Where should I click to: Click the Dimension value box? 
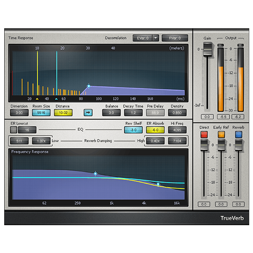pyautogui.click(x=19, y=113)
